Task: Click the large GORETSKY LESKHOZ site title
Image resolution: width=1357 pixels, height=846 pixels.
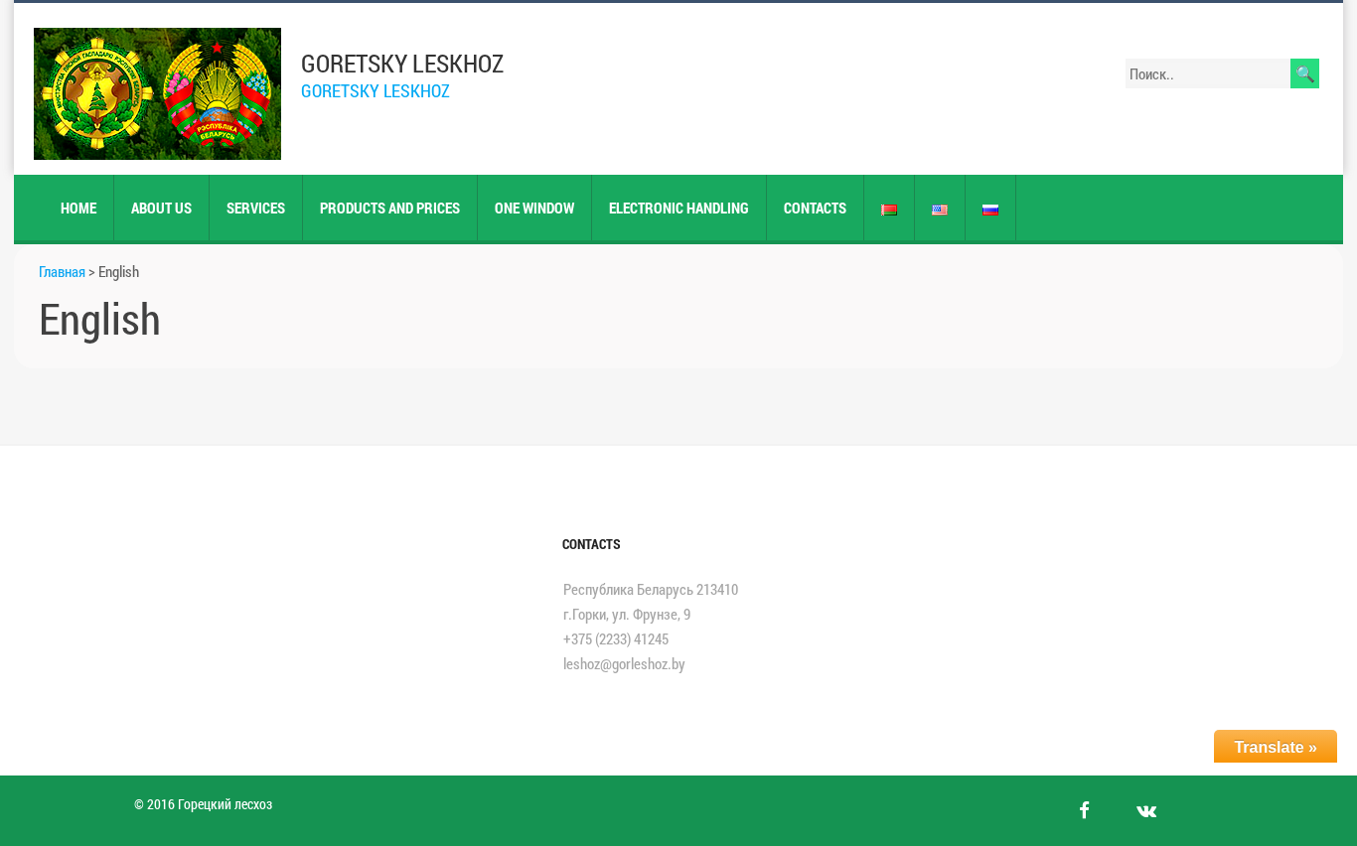Action: click(x=402, y=64)
